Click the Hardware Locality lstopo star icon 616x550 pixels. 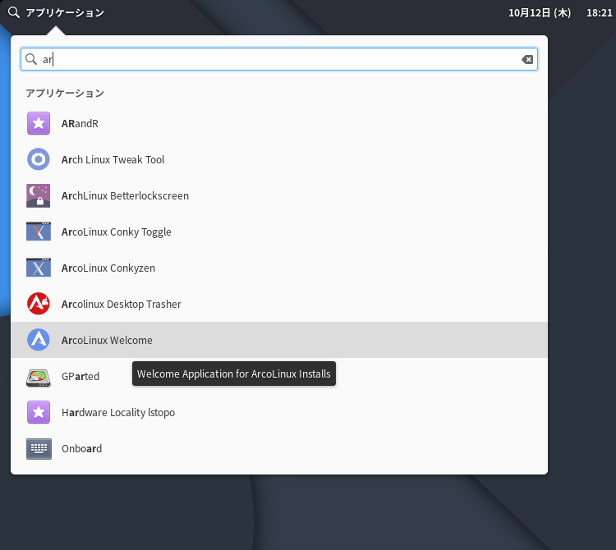click(x=39, y=412)
